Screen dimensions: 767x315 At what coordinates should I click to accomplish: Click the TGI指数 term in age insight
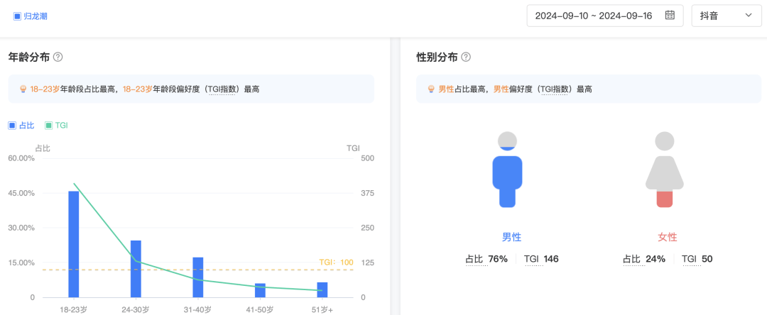pos(222,89)
